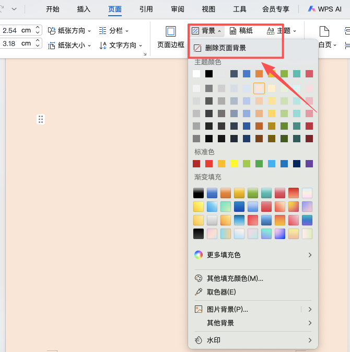Click the paragraph drag handle dots
This screenshot has height=352, width=350.
[41, 119]
